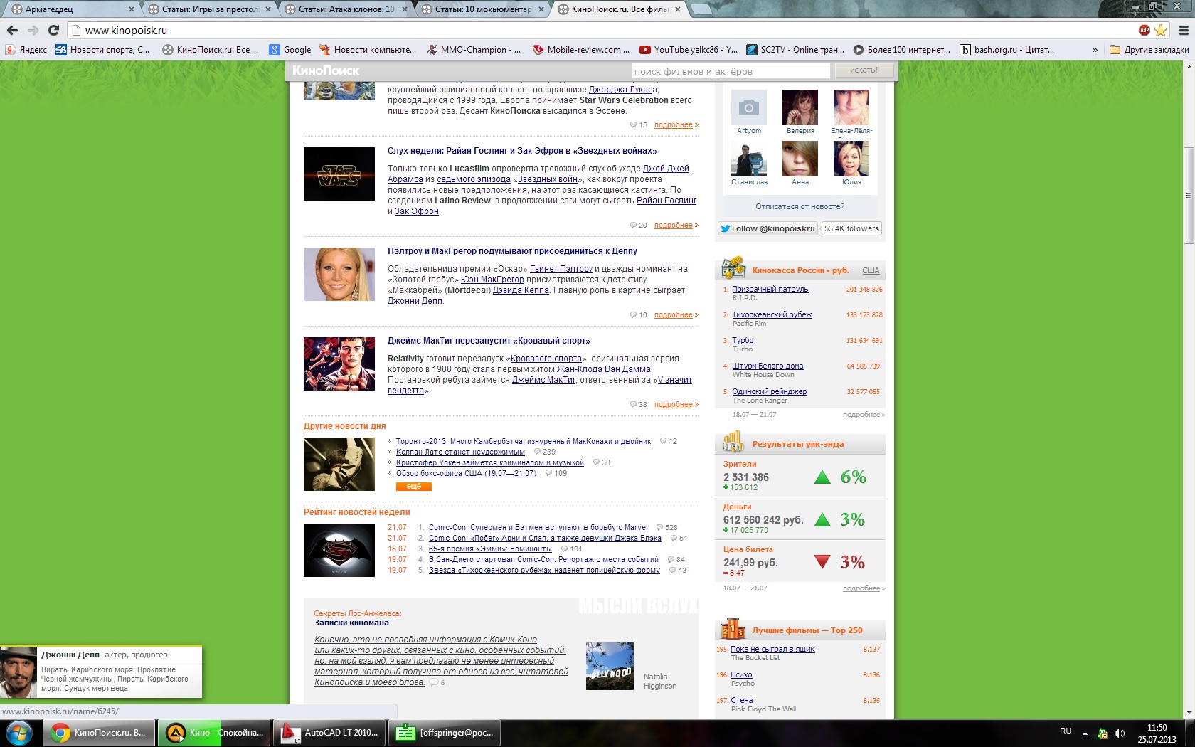Open the Windows Start menu
Viewport: 1195px width, 747px height.
(x=18, y=733)
